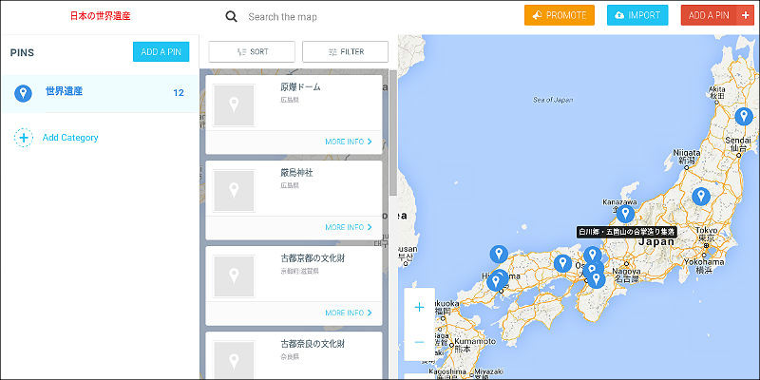
Task: Click the 古都京都の文化財 placeholder thumbnail
Action: [x=234, y=276]
